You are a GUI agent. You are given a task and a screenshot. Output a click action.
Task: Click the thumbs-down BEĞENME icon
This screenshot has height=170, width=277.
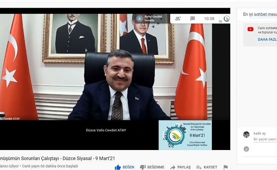point(143,167)
